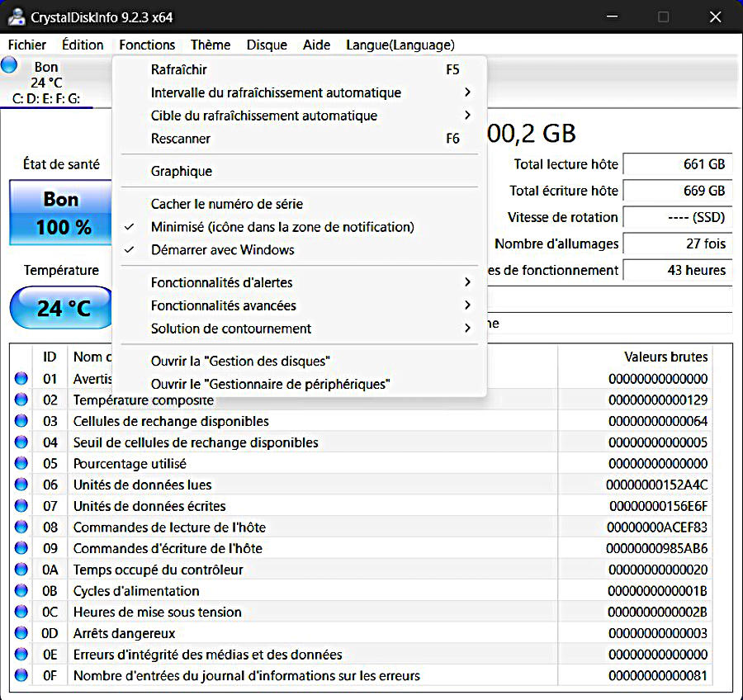The image size is (743, 700).
Task: Open the Édition menu
Action: [x=83, y=45]
